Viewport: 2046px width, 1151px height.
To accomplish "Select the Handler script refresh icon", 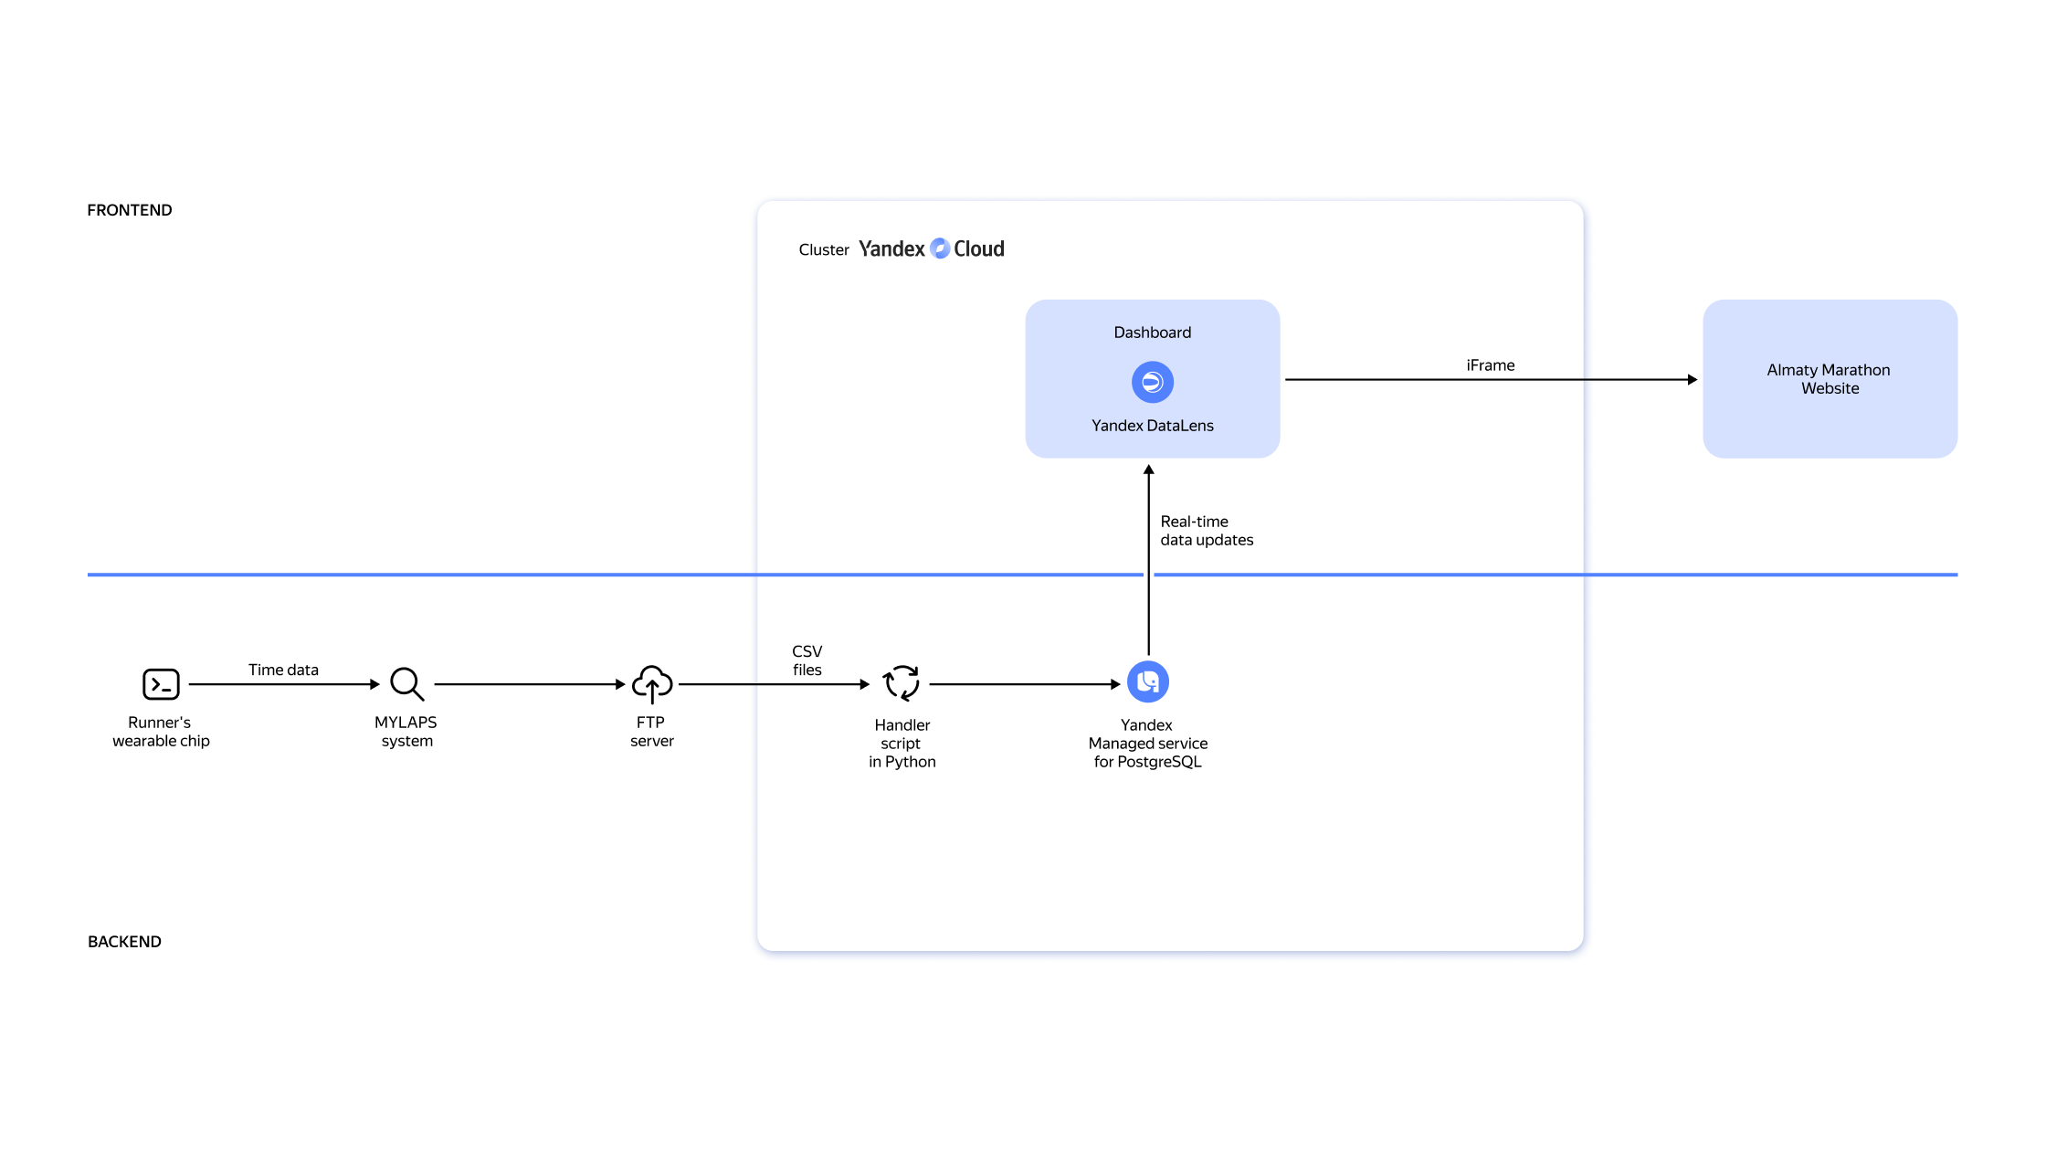I will (x=902, y=683).
